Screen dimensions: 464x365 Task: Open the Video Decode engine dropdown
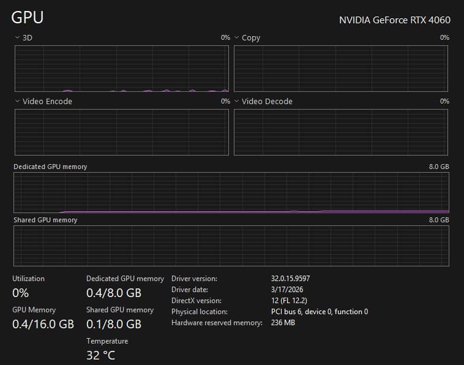coord(236,101)
